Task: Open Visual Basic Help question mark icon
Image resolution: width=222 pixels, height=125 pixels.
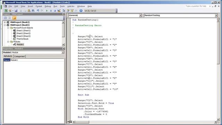Action: [x=81, y=11]
